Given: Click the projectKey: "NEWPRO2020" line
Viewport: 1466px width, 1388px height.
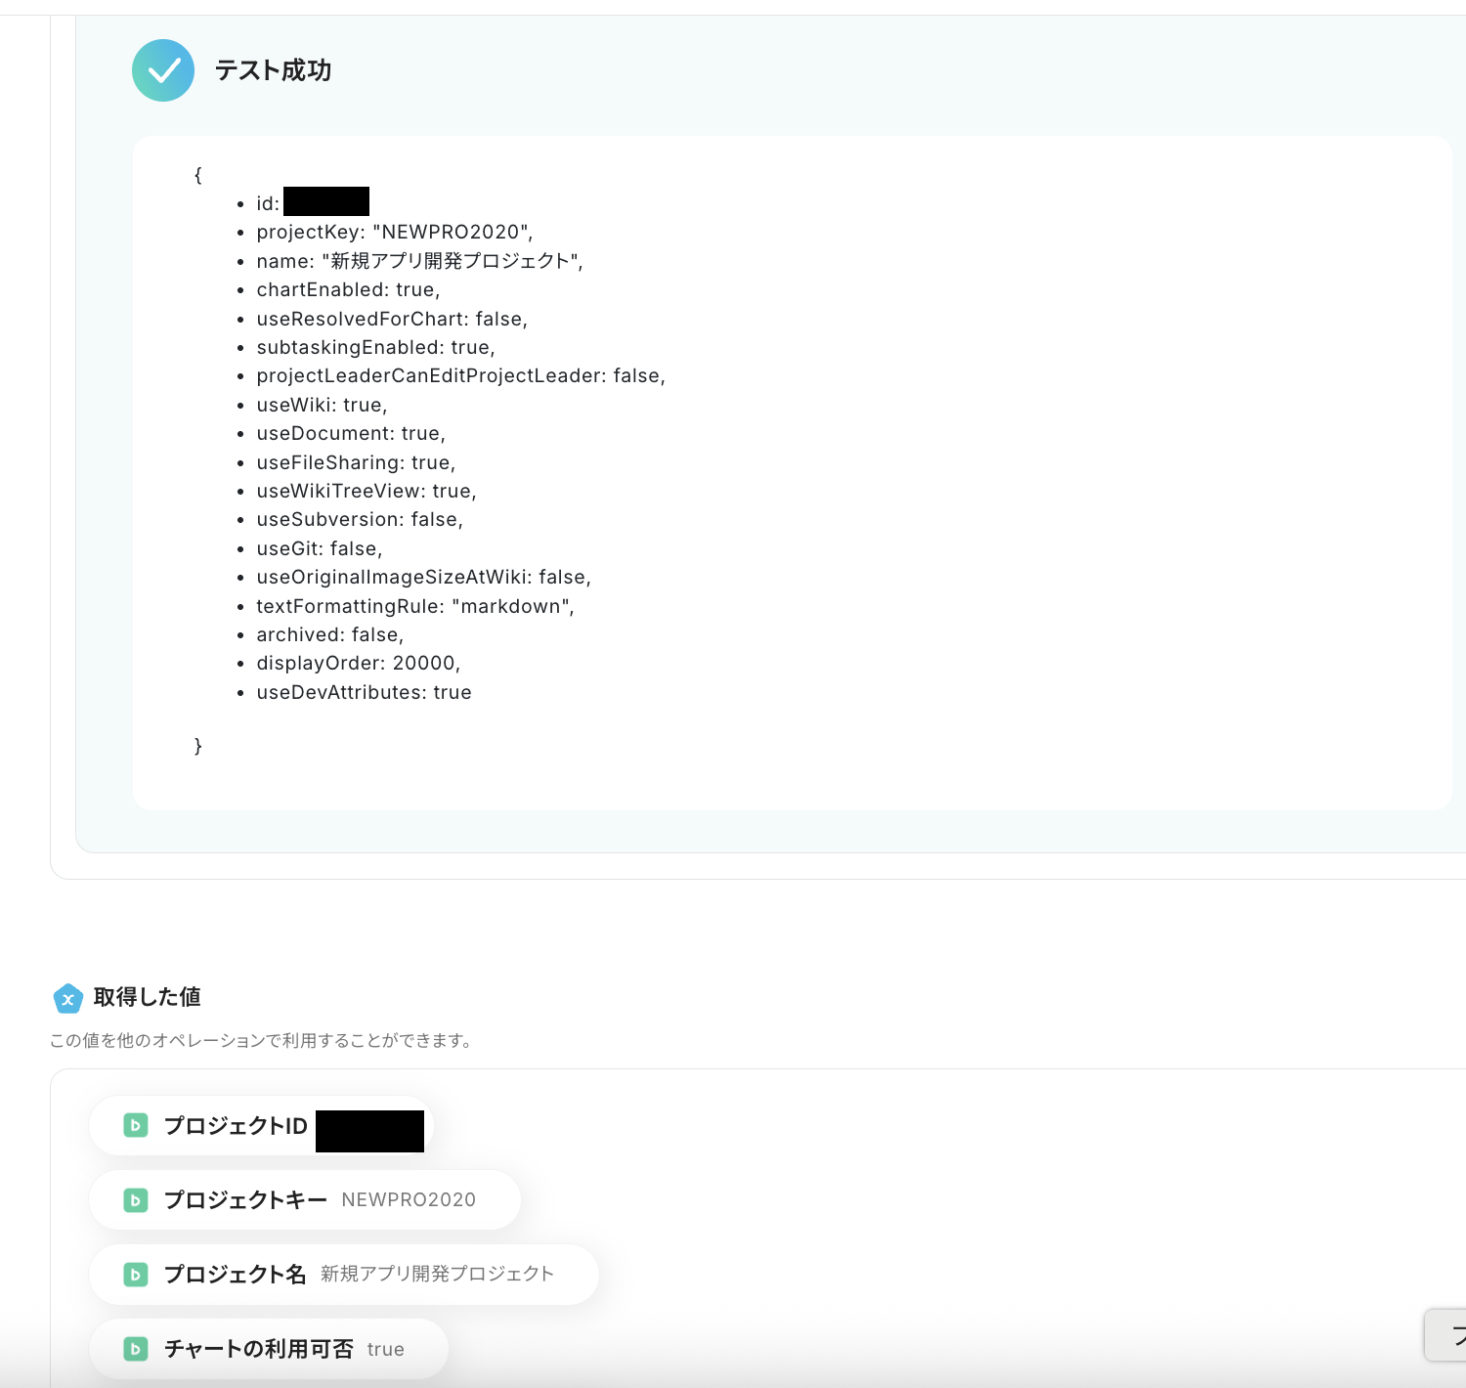Looking at the screenshot, I should 395,232.
